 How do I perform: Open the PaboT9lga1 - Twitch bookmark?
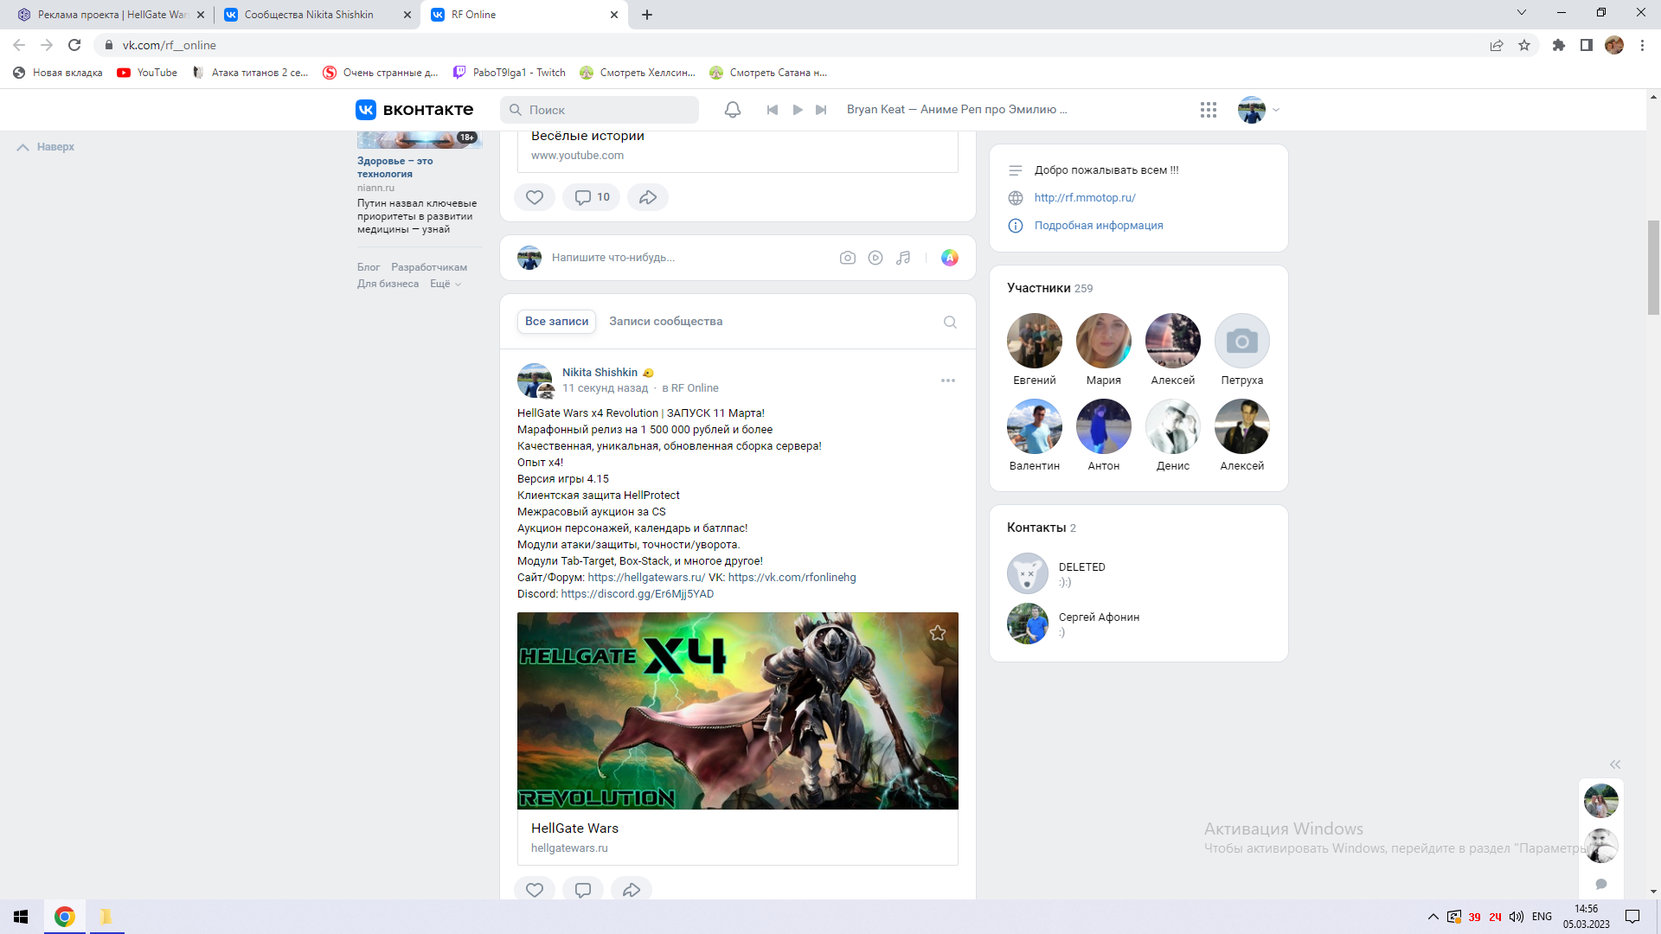(510, 73)
